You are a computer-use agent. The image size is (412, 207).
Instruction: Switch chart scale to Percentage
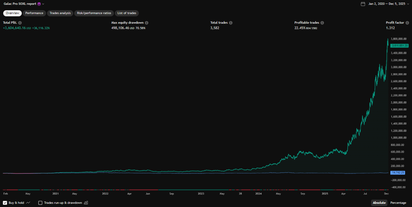[x=398, y=203]
